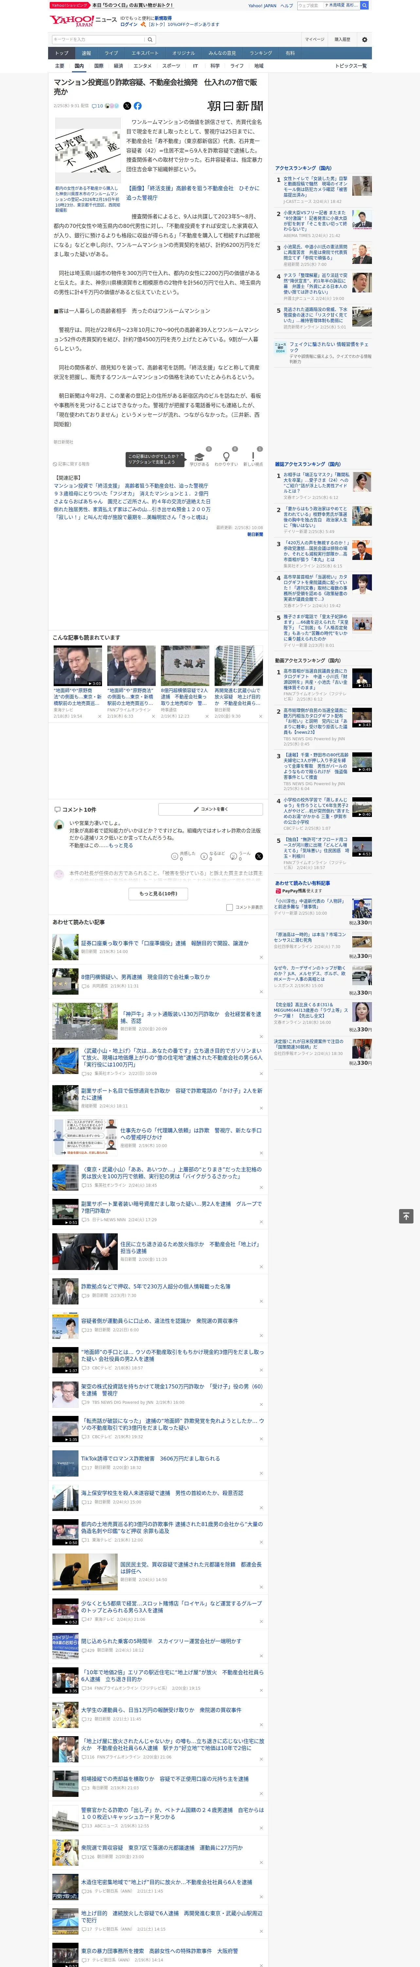Open the ヘルプ link in the top bar

(287, 5)
